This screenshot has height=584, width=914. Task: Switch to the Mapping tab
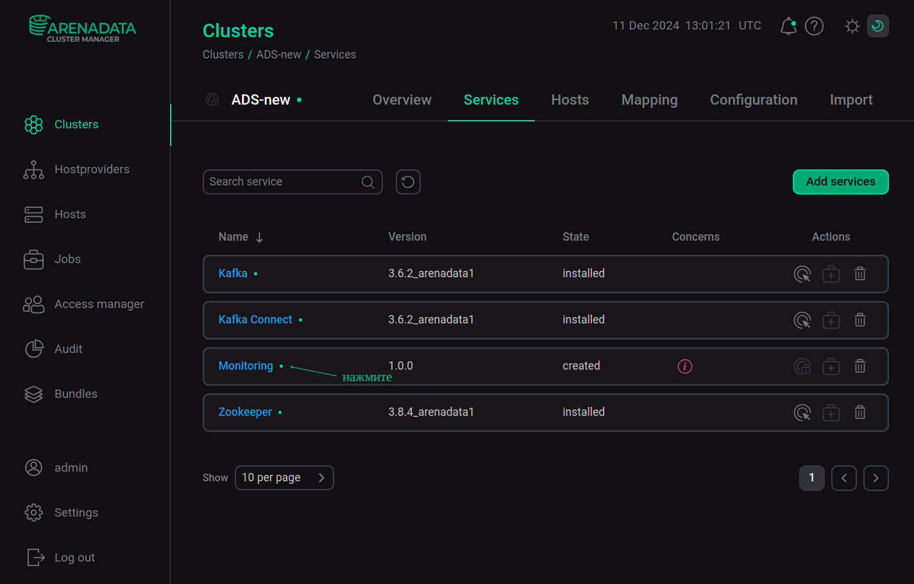(650, 100)
